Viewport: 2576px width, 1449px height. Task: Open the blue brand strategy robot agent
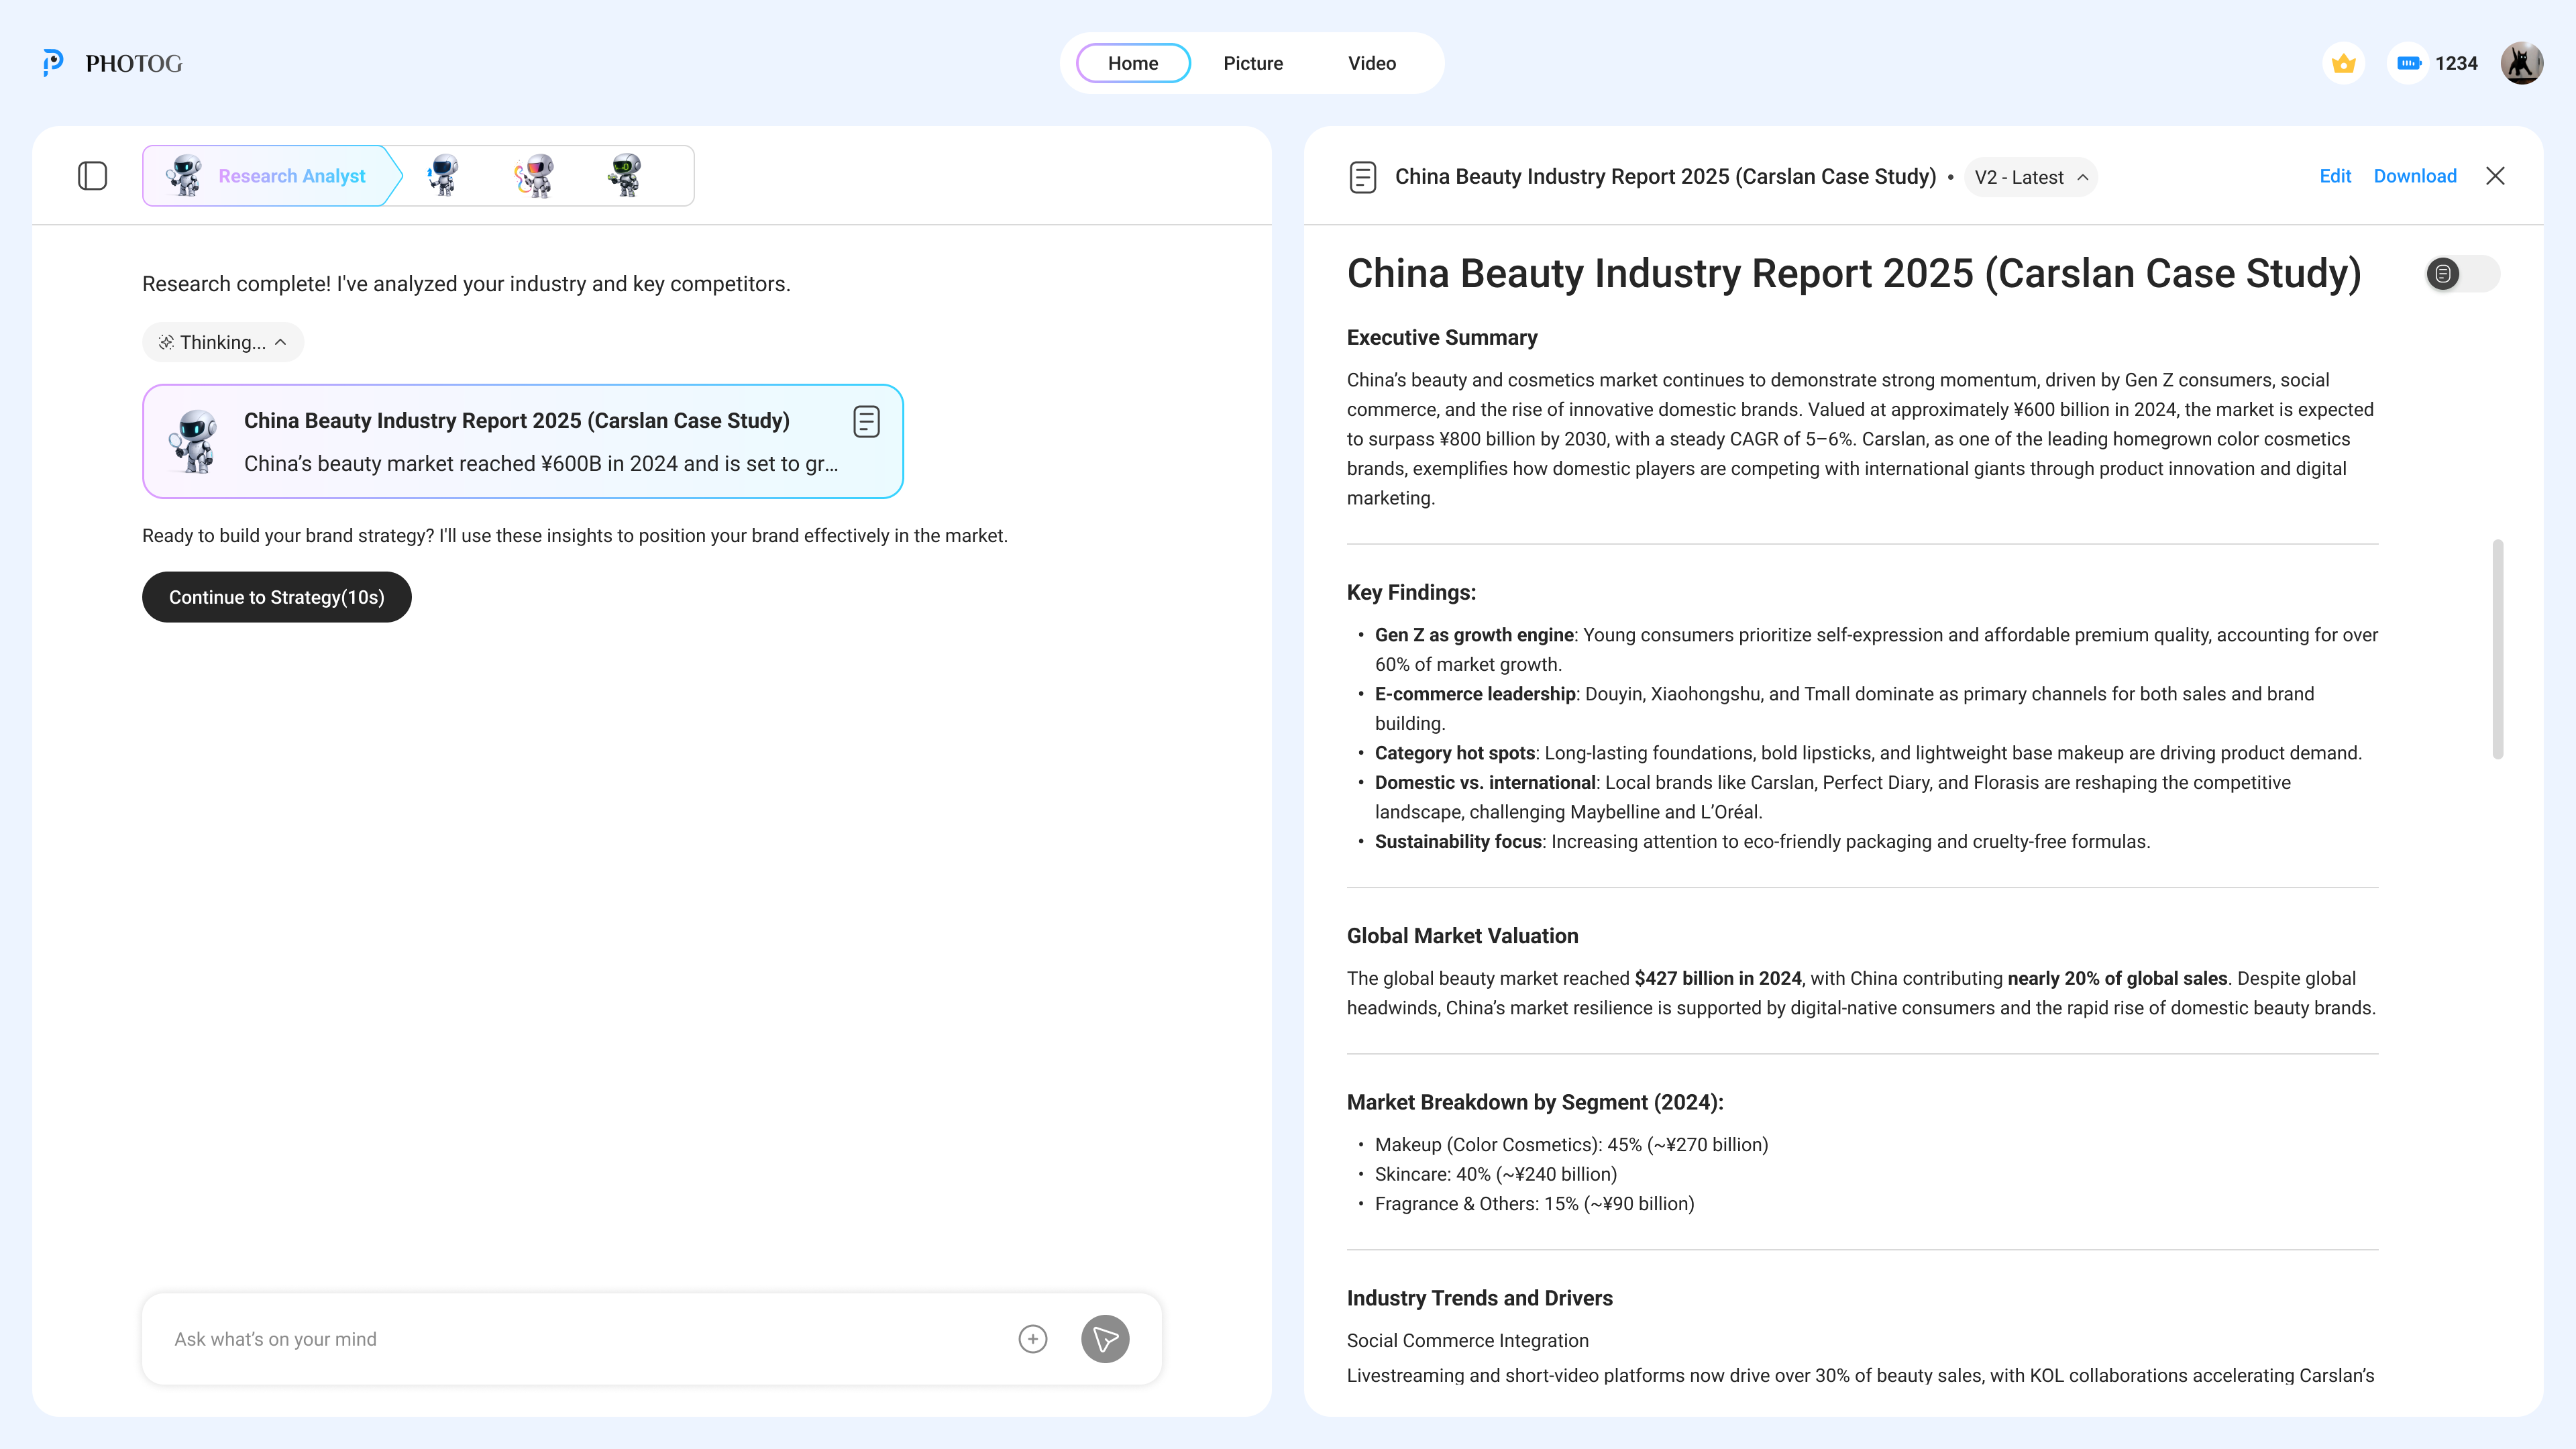pyautogui.click(x=443, y=175)
